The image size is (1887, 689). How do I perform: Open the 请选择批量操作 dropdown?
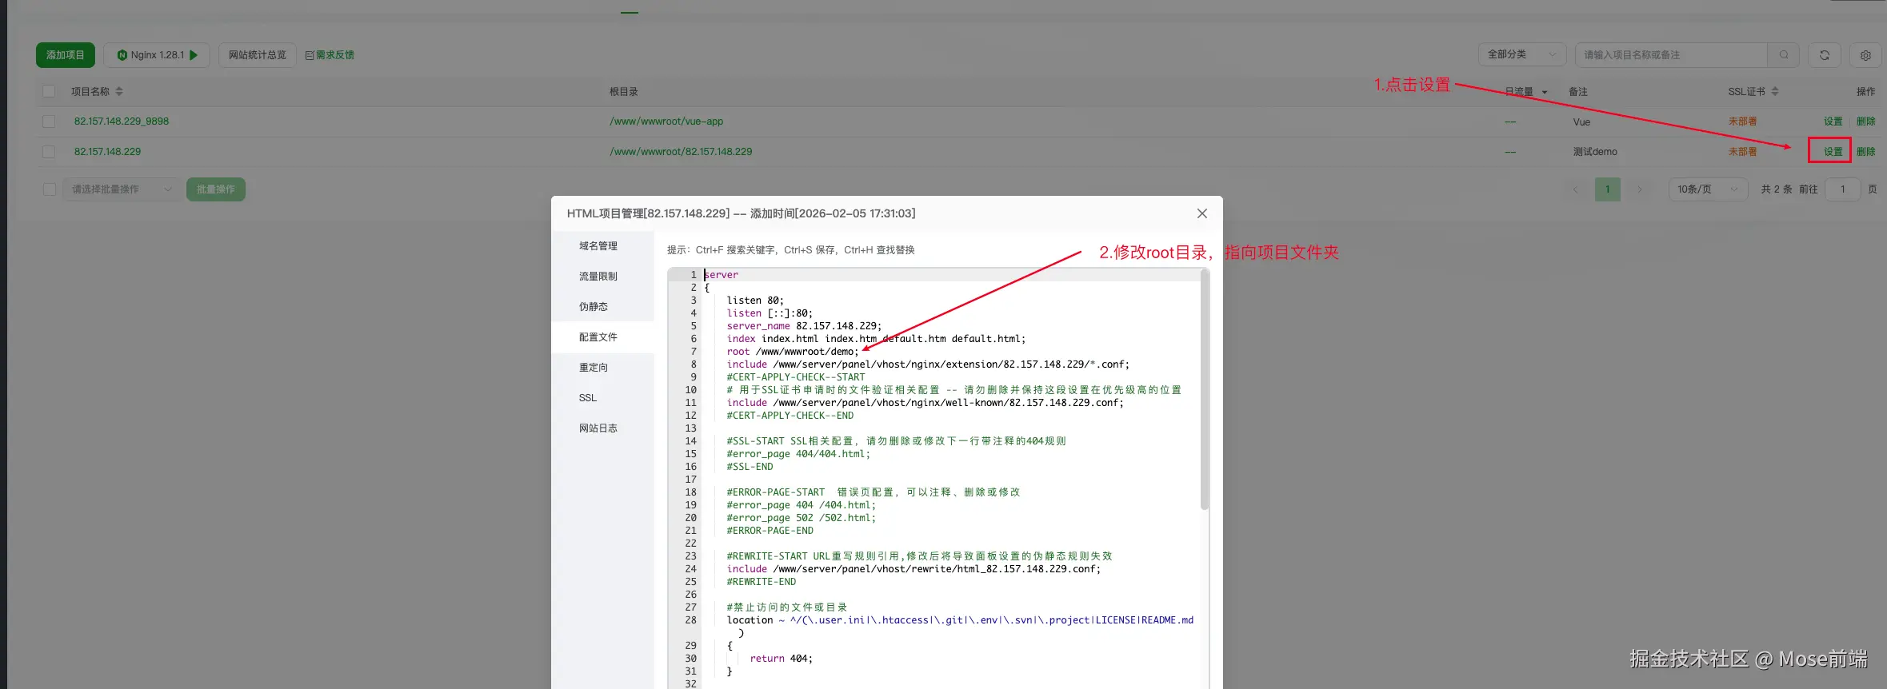[122, 189]
